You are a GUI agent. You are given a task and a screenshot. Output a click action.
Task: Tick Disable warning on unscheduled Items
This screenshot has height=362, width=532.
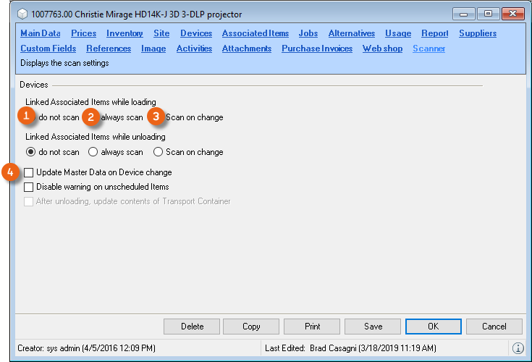(29, 187)
